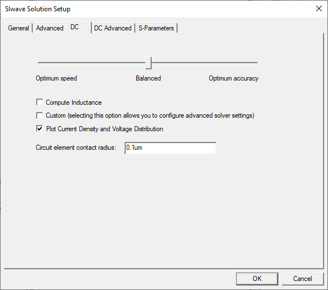Close the SIwave Solution Setup dialog
The width and height of the screenshot is (328, 290).
point(319,8)
